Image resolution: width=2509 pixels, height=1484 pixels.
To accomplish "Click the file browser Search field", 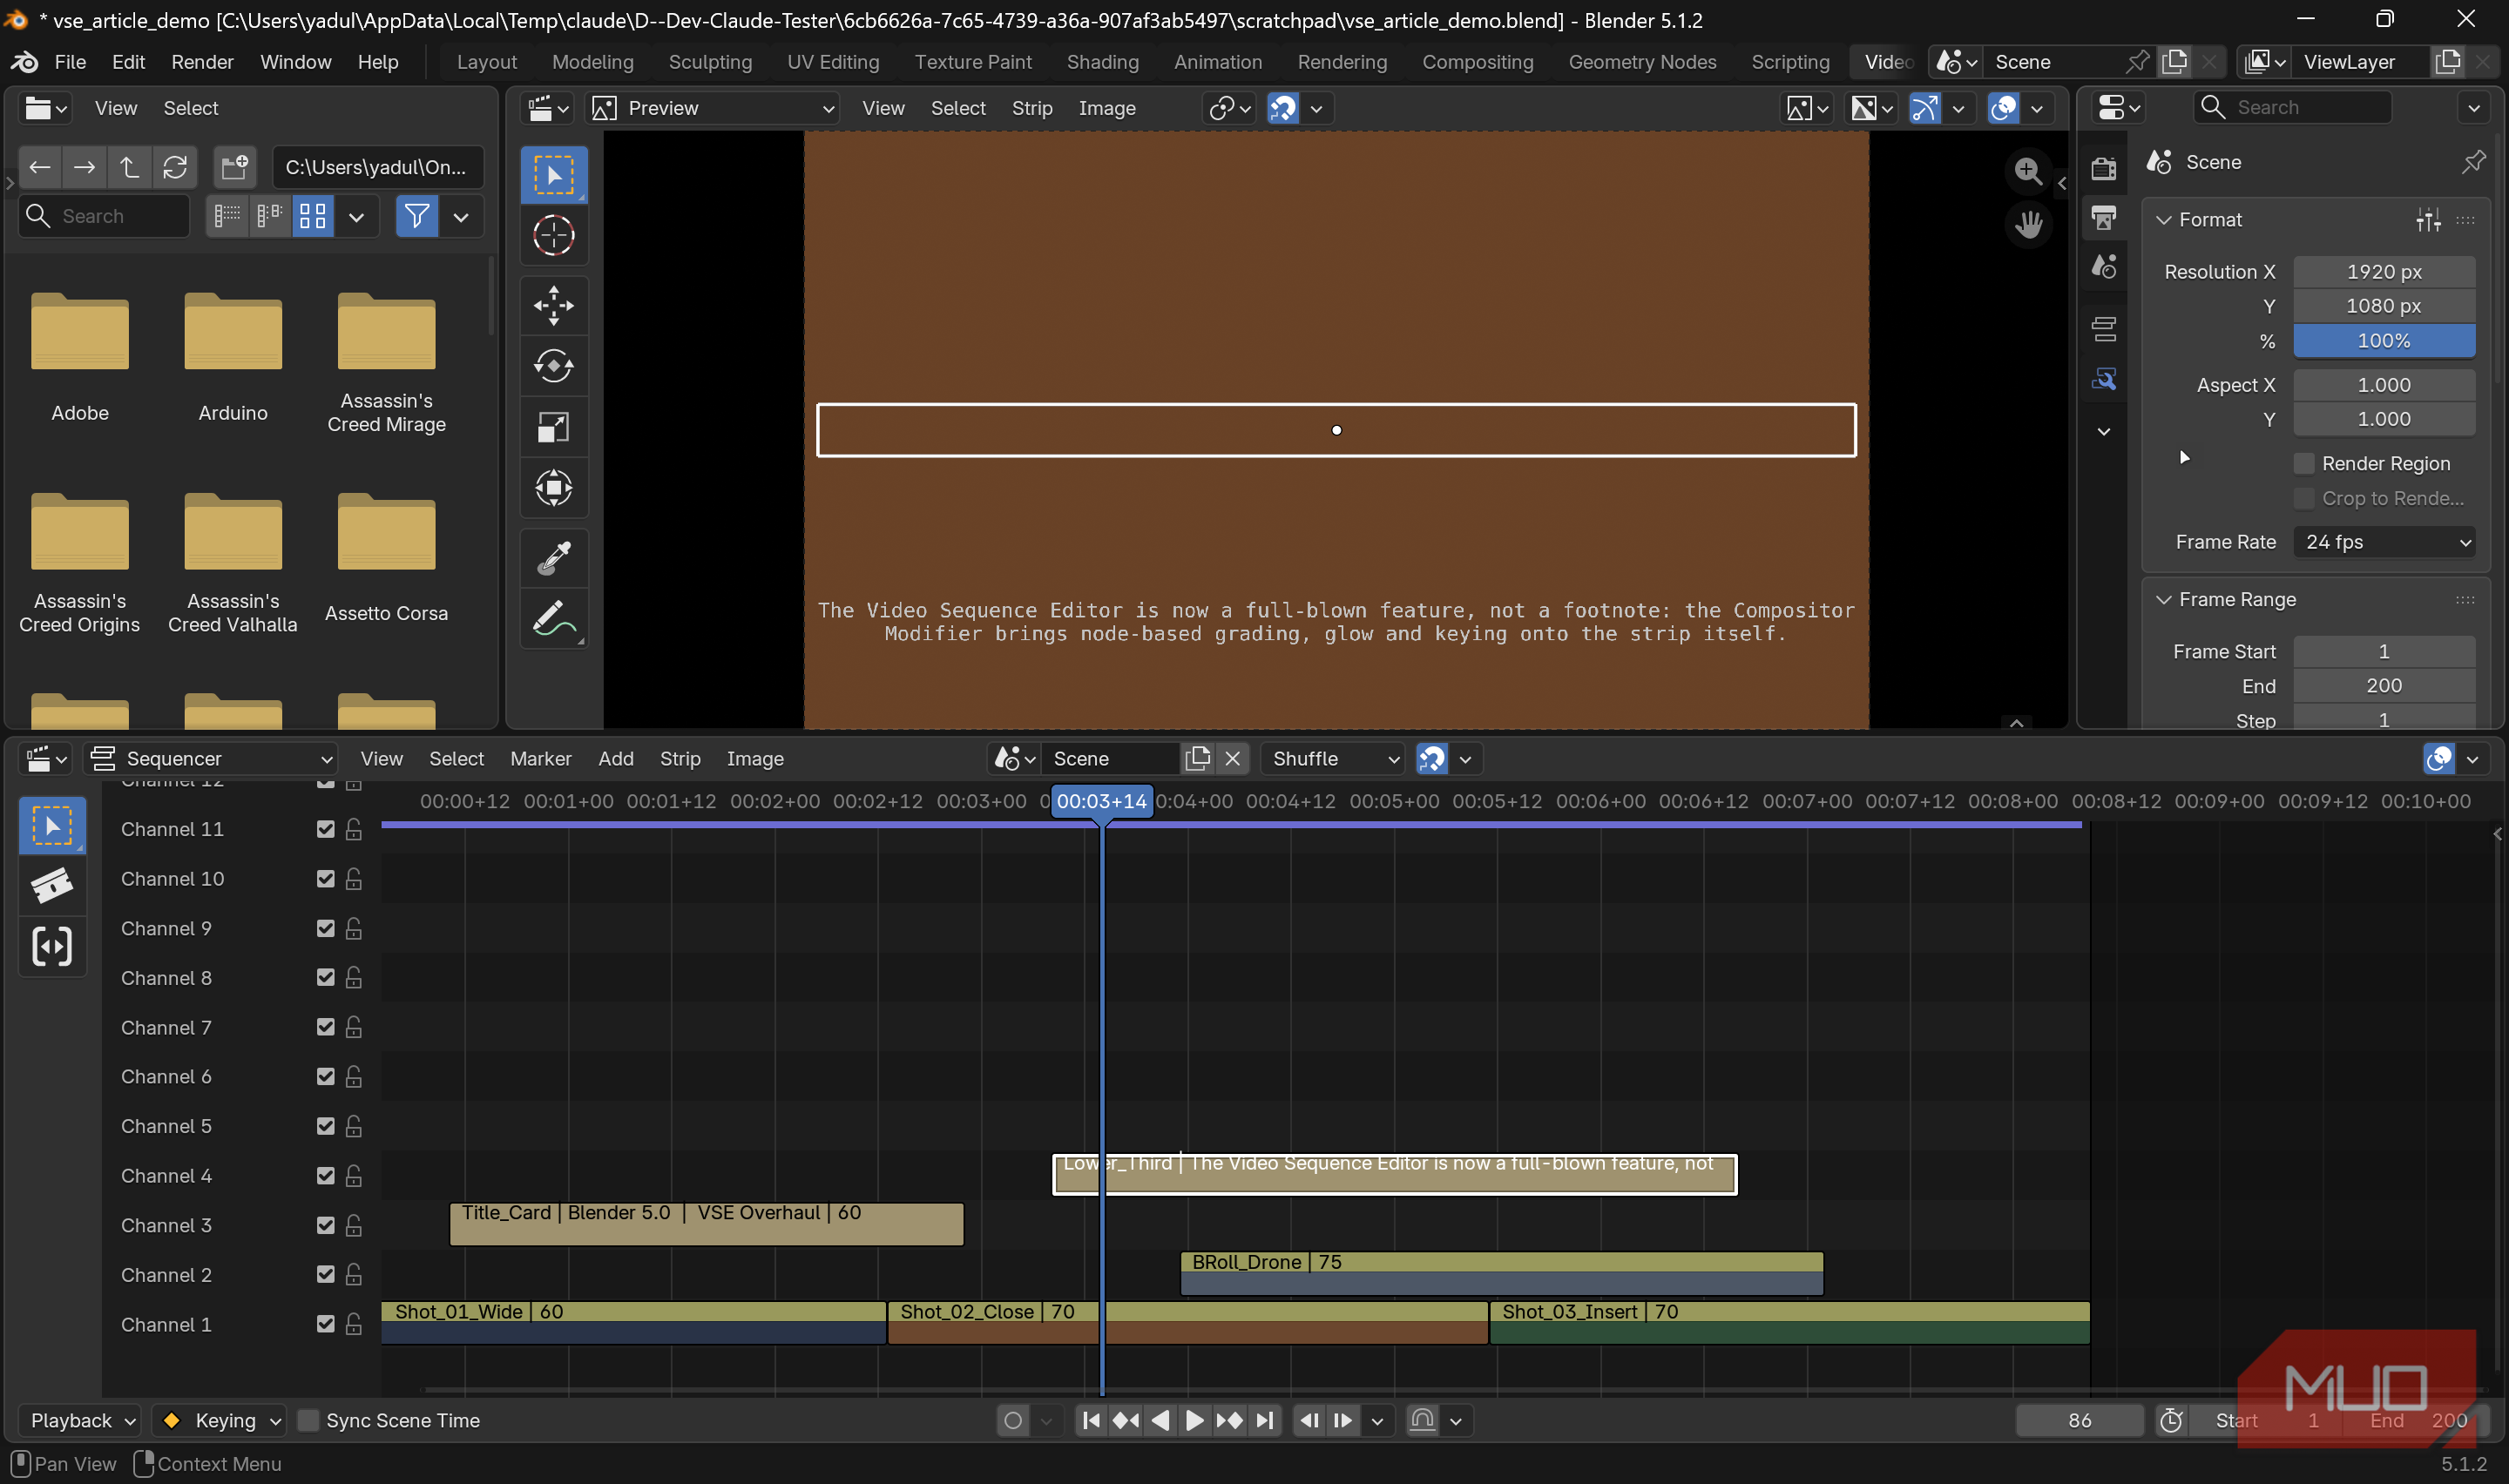I will point(104,216).
